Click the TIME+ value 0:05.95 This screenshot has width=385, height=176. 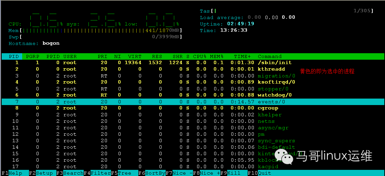point(242,160)
